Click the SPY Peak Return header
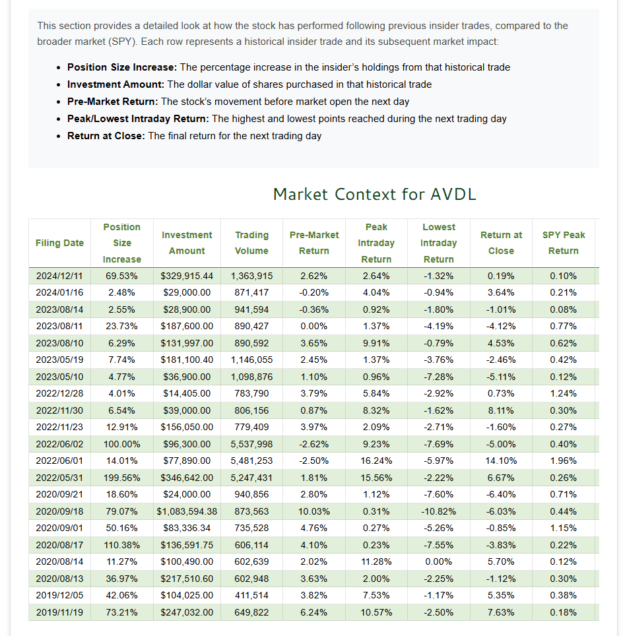Screen dimensions: 623x636 (x=564, y=243)
